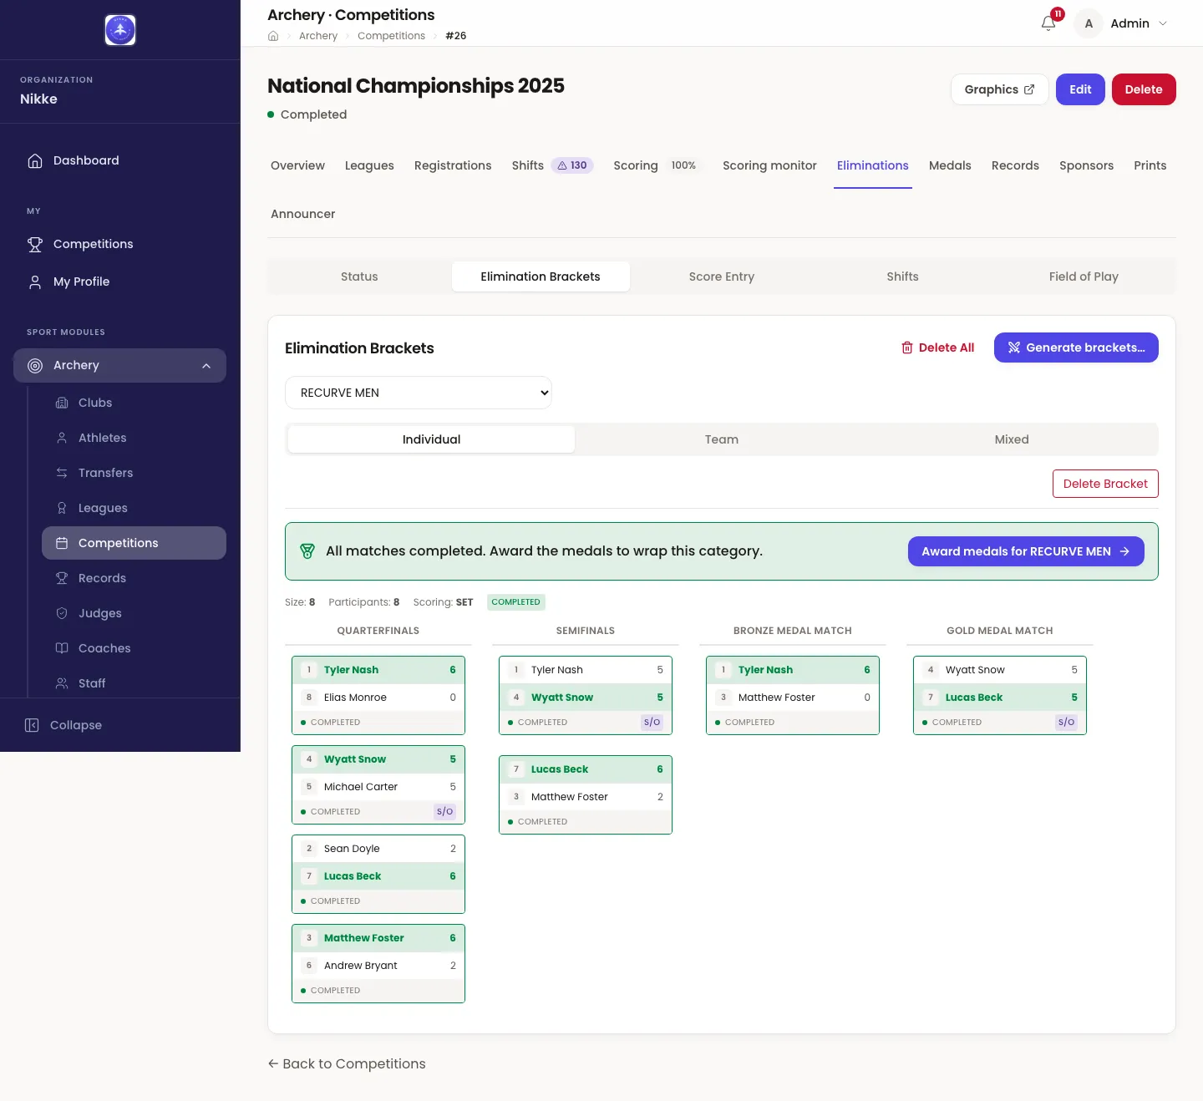Click Delete All brackets
The image size is (1203, 1101).
pos(937,348)
